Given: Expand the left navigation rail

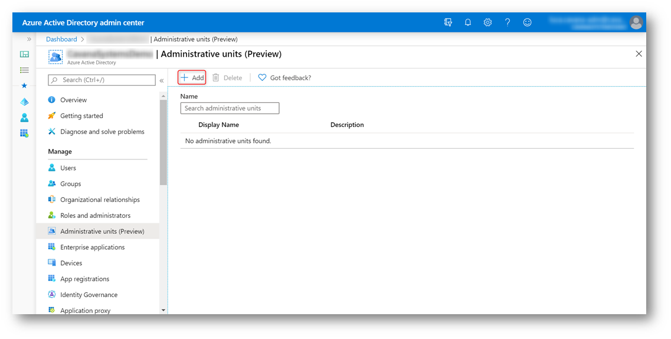Looking at the screenshot, I should (x=29, y=39).
